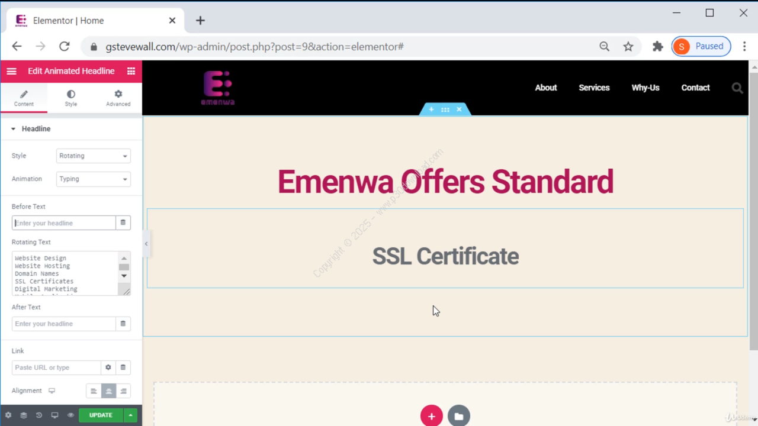The height and width of the screenshot is (426, 758).
Task: Open Responsive Mode monitor icon in bottom bar
Action: [x=55, y=415]
